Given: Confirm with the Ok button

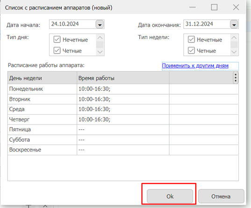Looking at the screenshot, I should (x=170, y=196).
